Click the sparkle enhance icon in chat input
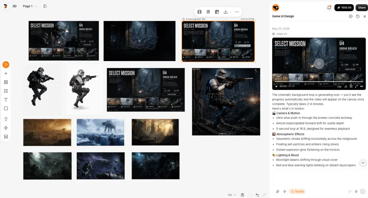 [x=350, y=191]
